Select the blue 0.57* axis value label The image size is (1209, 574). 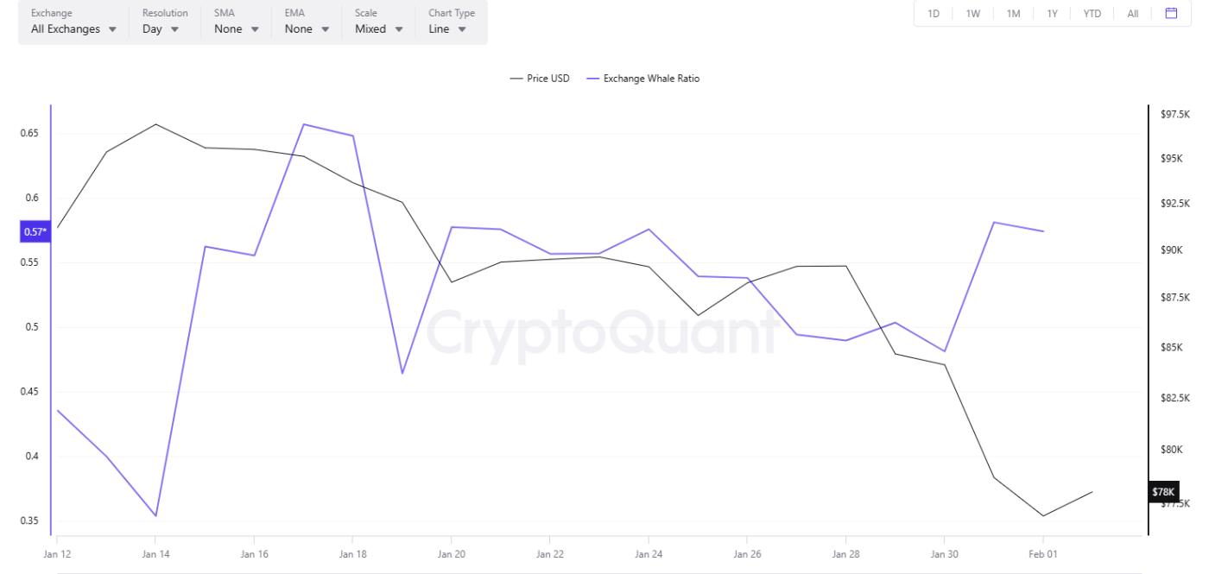click(x=35, y=231)
